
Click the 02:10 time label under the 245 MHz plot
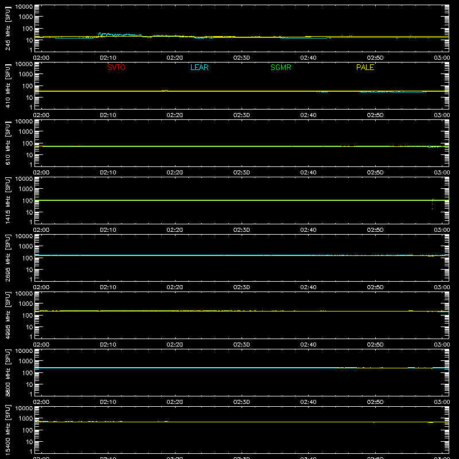point(108,58)
